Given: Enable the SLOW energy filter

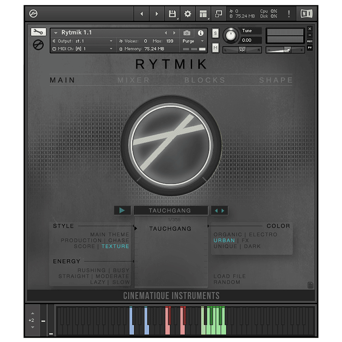Looking at the screenshot, I should [x=121, y=282].
